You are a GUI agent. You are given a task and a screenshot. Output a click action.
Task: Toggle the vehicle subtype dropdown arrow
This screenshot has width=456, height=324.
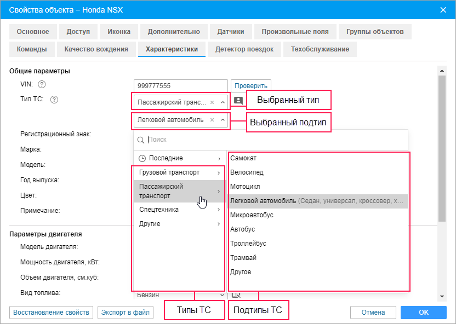point(223,120)
